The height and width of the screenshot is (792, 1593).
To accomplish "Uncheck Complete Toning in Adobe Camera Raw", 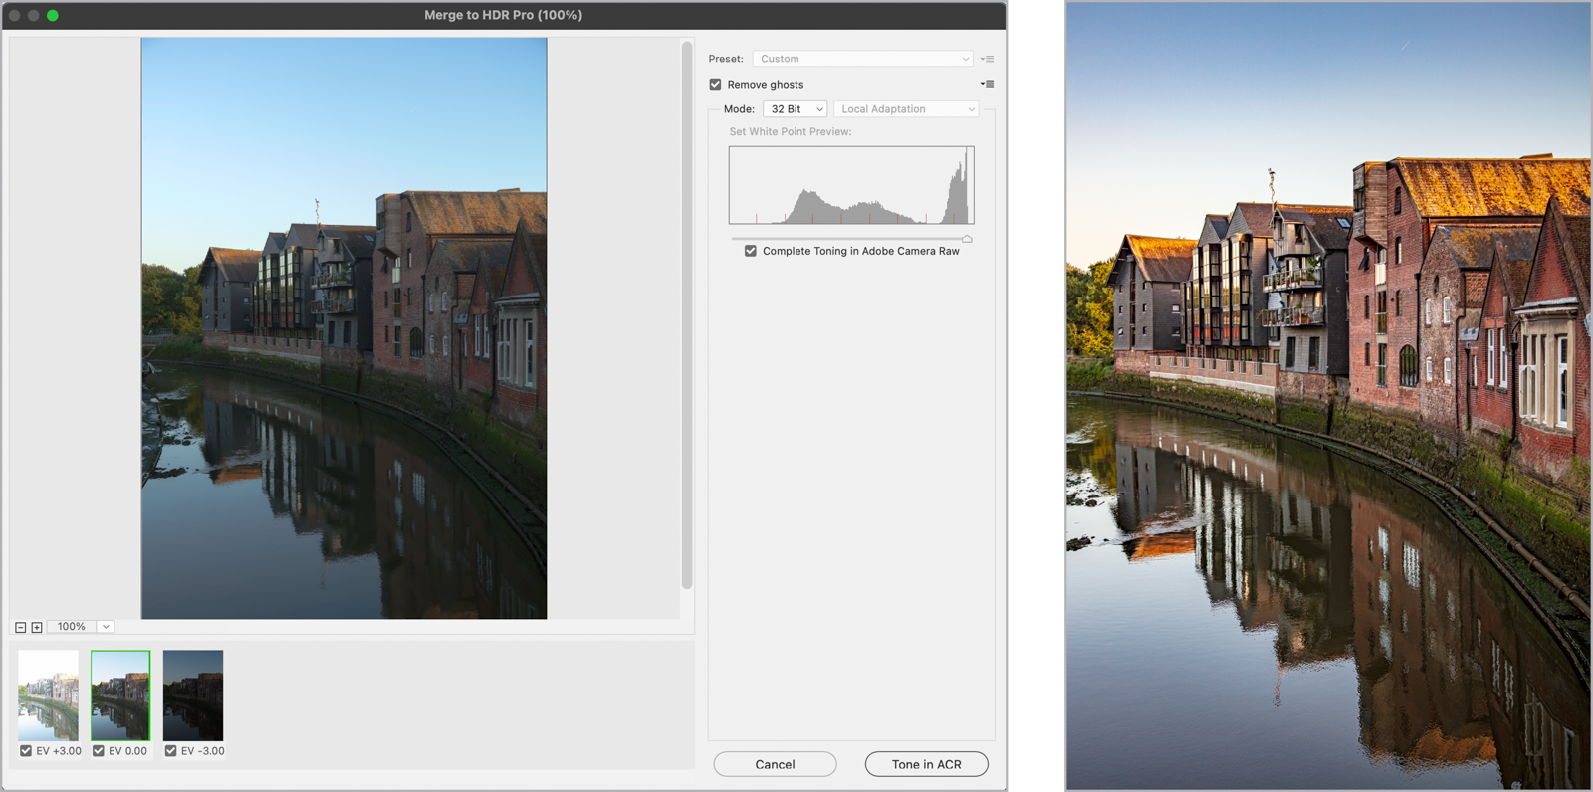I will pyautogui.click(x=751, y=251).
